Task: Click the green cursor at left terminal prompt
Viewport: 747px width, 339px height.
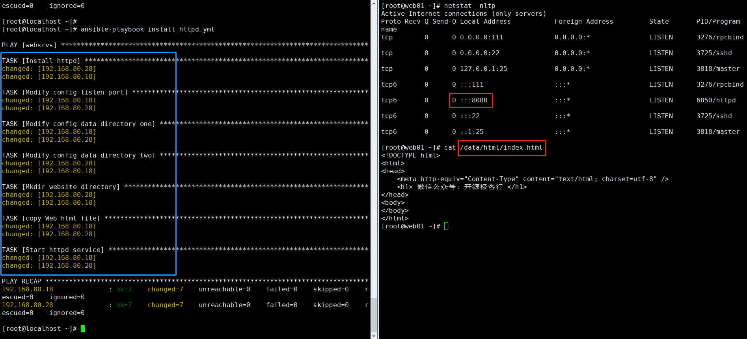Action: click(x=83, y=328)
